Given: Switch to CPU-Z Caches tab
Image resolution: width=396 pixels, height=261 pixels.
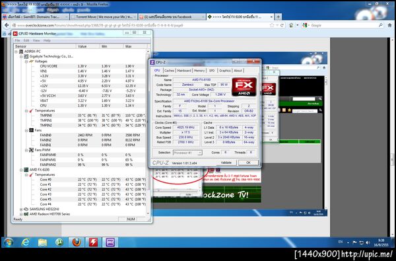Looking at the screenshot, I should coord(169,71).
